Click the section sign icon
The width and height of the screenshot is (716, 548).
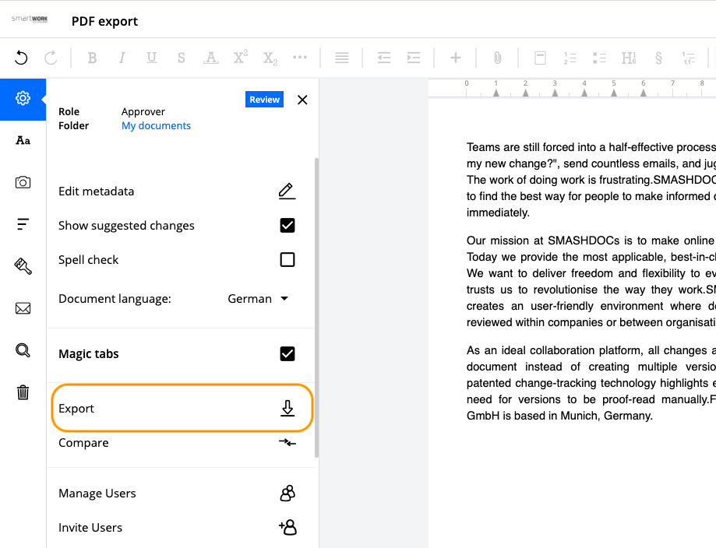click(658, 58)
